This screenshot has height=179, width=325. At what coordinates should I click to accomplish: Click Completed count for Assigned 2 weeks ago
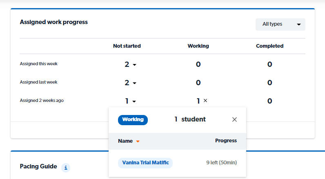point(269,101)
